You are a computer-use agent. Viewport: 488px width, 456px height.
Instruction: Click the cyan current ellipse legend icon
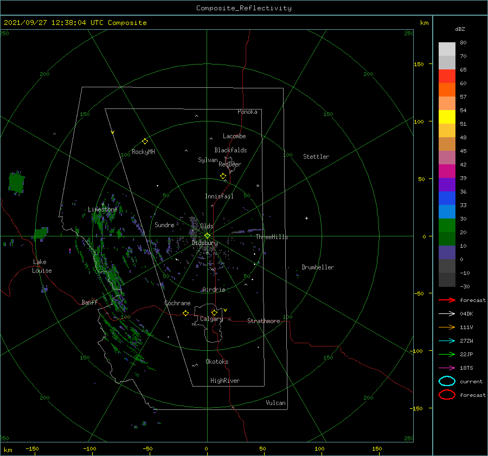(x=447, y=381)
